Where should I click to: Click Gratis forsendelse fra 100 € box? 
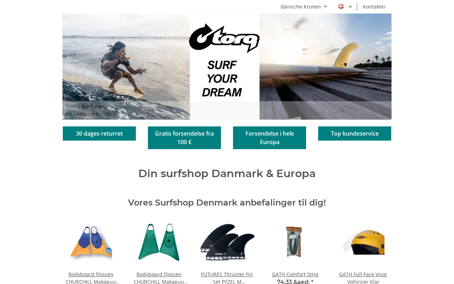[184, 138]
